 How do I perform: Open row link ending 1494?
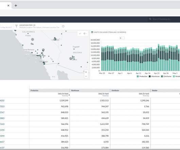2,130
